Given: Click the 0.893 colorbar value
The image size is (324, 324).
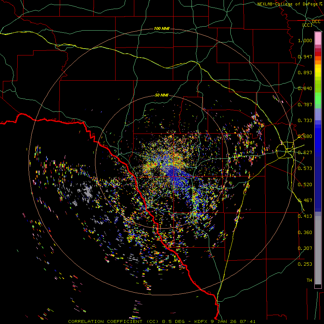Looking at the screenshot, I should coord(305,72).
